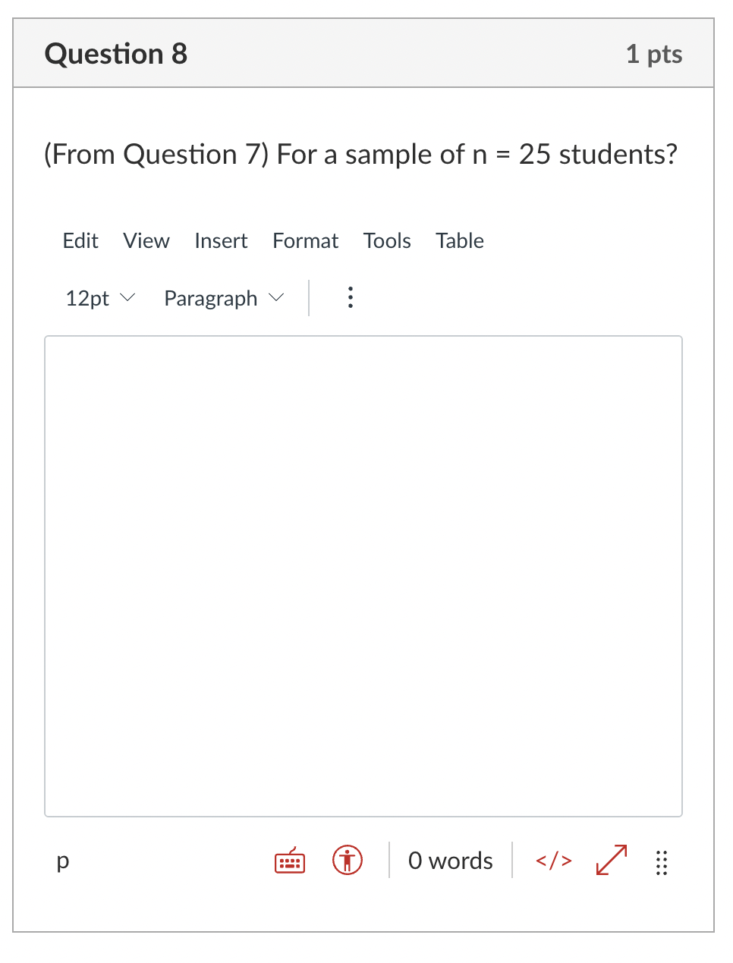Open the Table menu

pos(459,240)
